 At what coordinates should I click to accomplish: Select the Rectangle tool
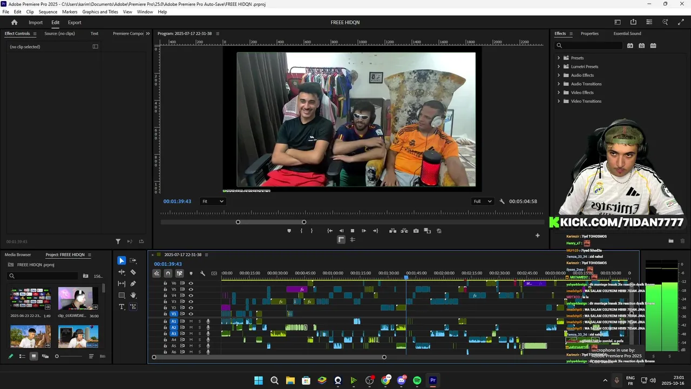[x=121, y=295]
